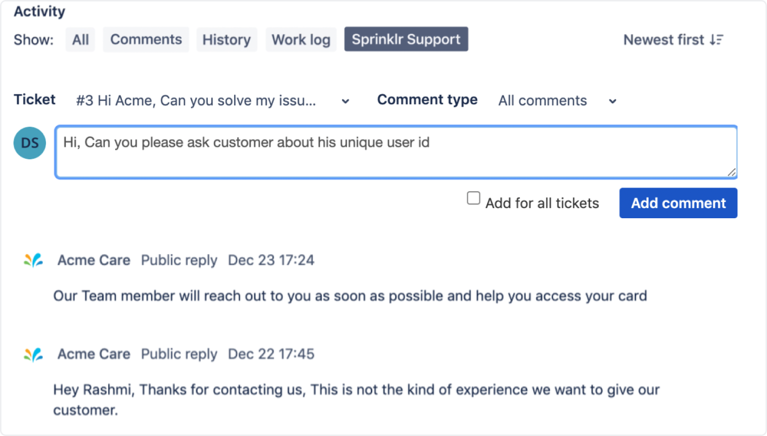The image size is (767, 436).
Task: Switch to the Comments tab
Action: click(146, 39)
